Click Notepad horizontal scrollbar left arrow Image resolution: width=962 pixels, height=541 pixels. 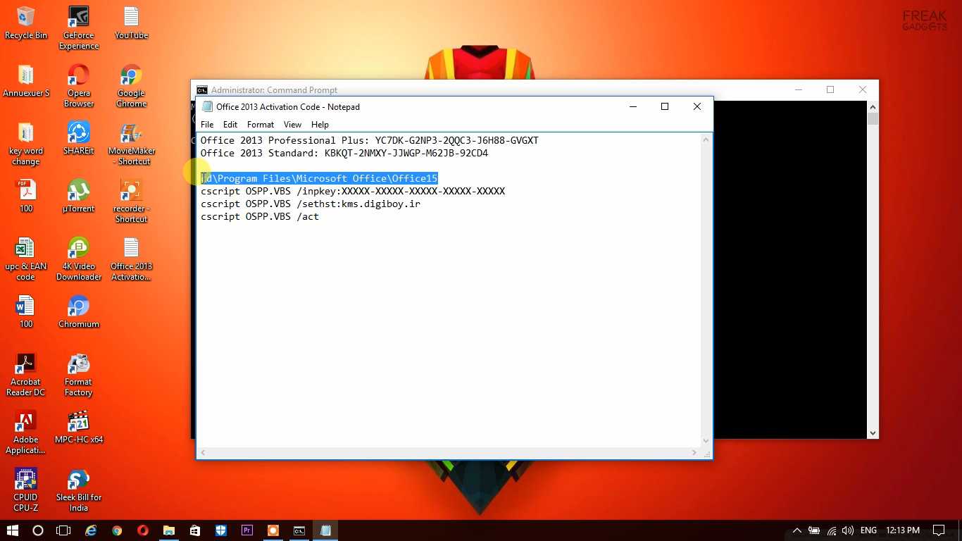click(203, 453)
